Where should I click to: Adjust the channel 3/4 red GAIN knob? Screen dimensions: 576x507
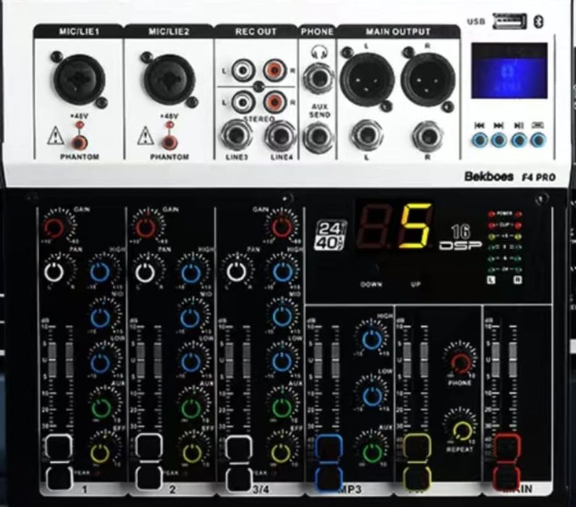[x=282, y=227]
